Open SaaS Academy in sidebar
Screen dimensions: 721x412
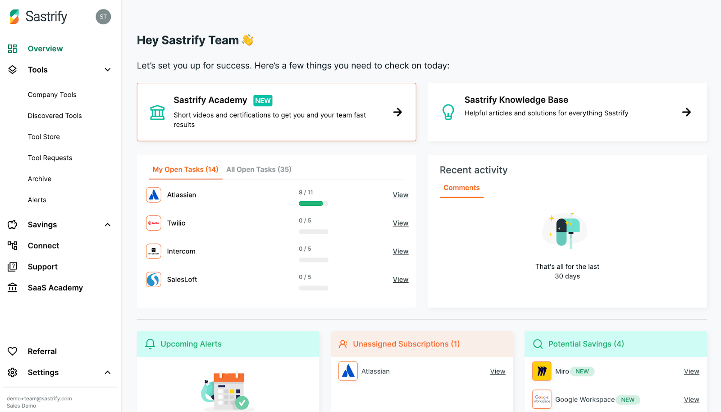pos(55,288)
